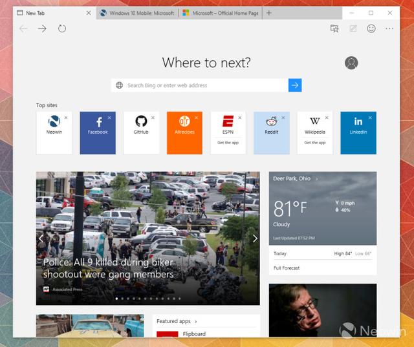The width and height of the screenshot is (414, 347).
Task: Click the Bing search address field
Action: [201, 85]
